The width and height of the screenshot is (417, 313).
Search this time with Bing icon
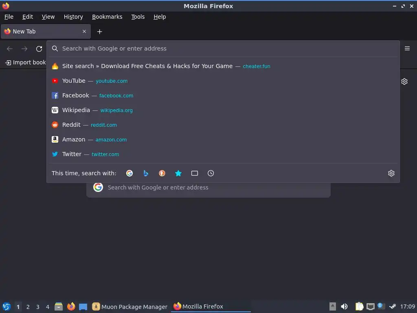(146, 173)
